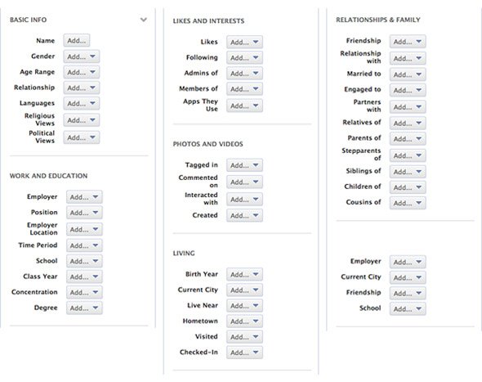Open Current City dropdown below Relationships section
482x382 pixels.
pyautogui.click(x=408, y=277)
